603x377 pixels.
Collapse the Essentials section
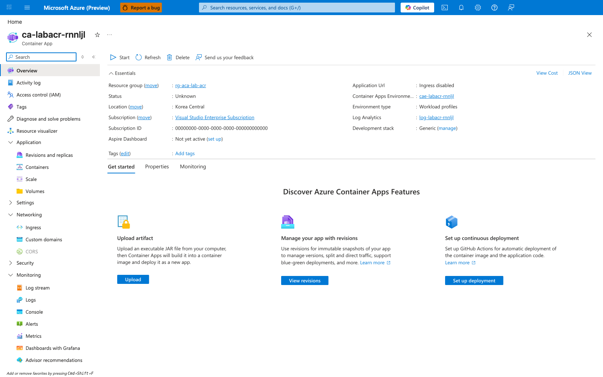[122, 73]
